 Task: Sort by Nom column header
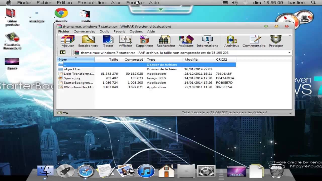(x=76, y=60)
